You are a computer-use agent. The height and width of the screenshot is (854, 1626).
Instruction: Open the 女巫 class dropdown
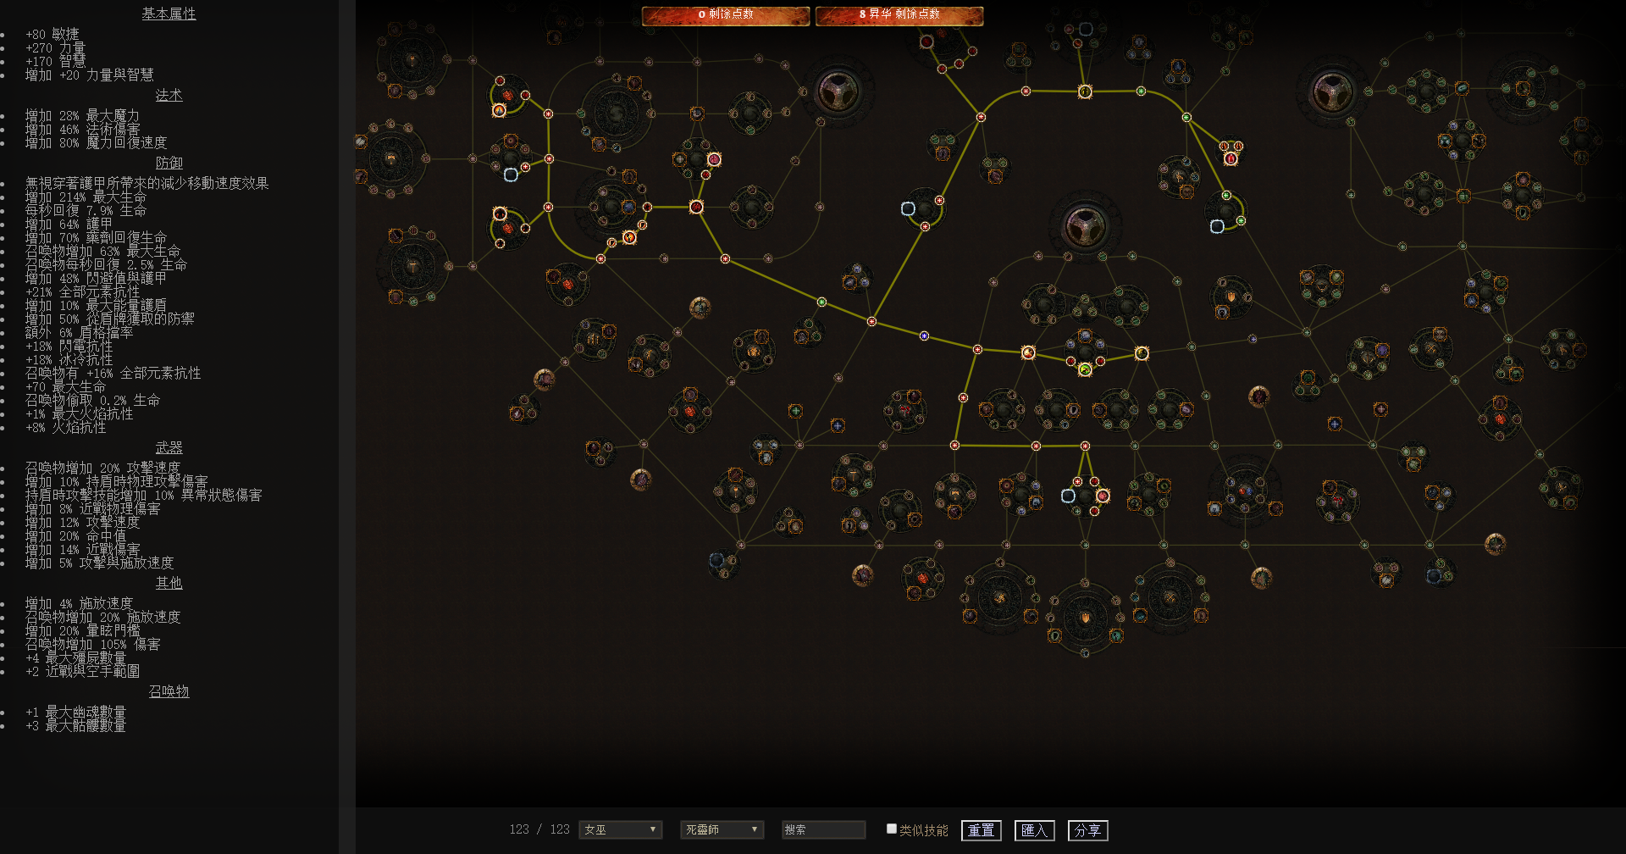[621, 829]
